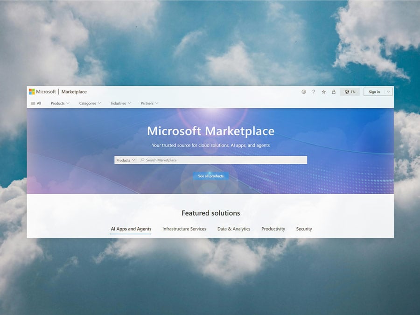Click the question mark help icon

tap(314, 92)
